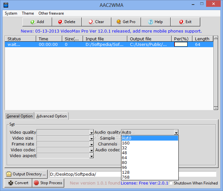This screenshot has width=223, height=191.
Task: Switch to the General Option tab
Action: click(x=20, y=116)
